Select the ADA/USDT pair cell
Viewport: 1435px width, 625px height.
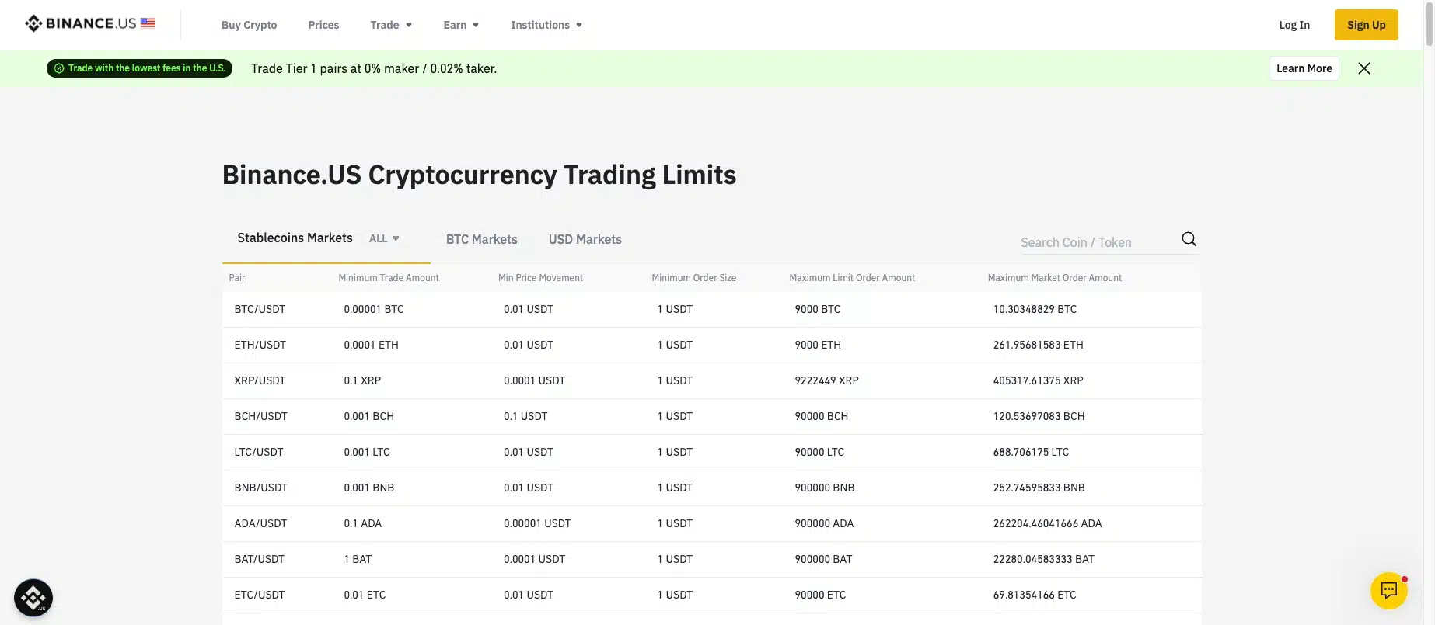pos(260,523)
